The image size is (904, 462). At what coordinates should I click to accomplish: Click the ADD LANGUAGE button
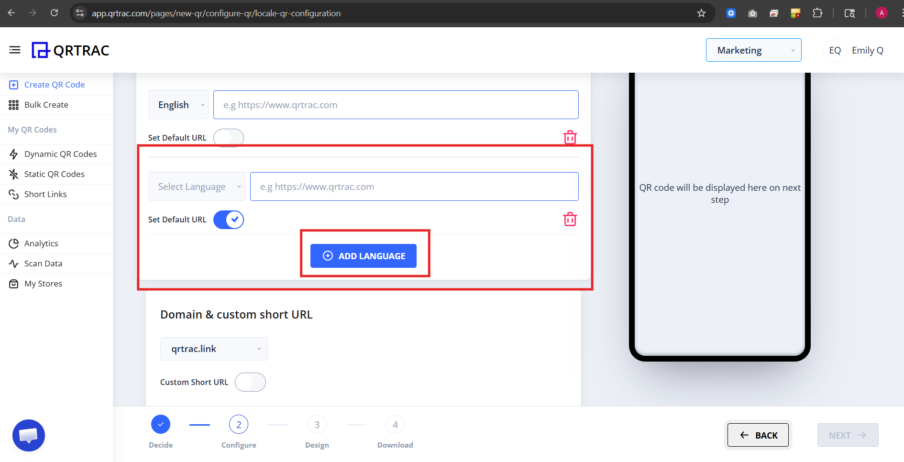(x=363, y=256)
